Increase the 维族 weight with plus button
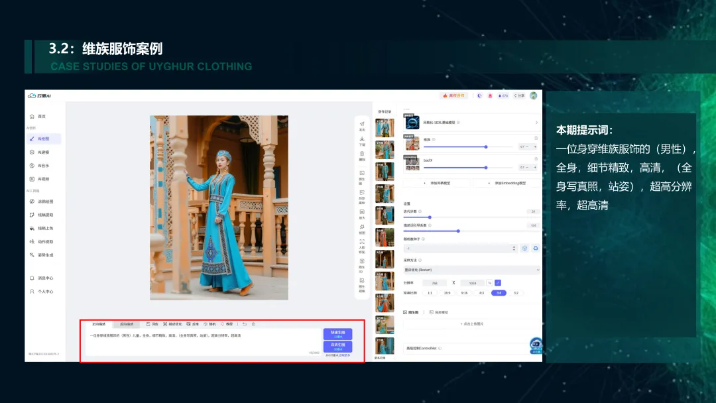Viewport: 716px width, 403px height. (535, 147)
